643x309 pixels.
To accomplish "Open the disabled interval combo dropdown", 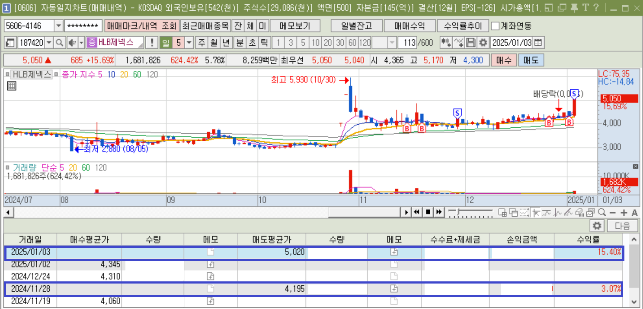I will (392, 43).
